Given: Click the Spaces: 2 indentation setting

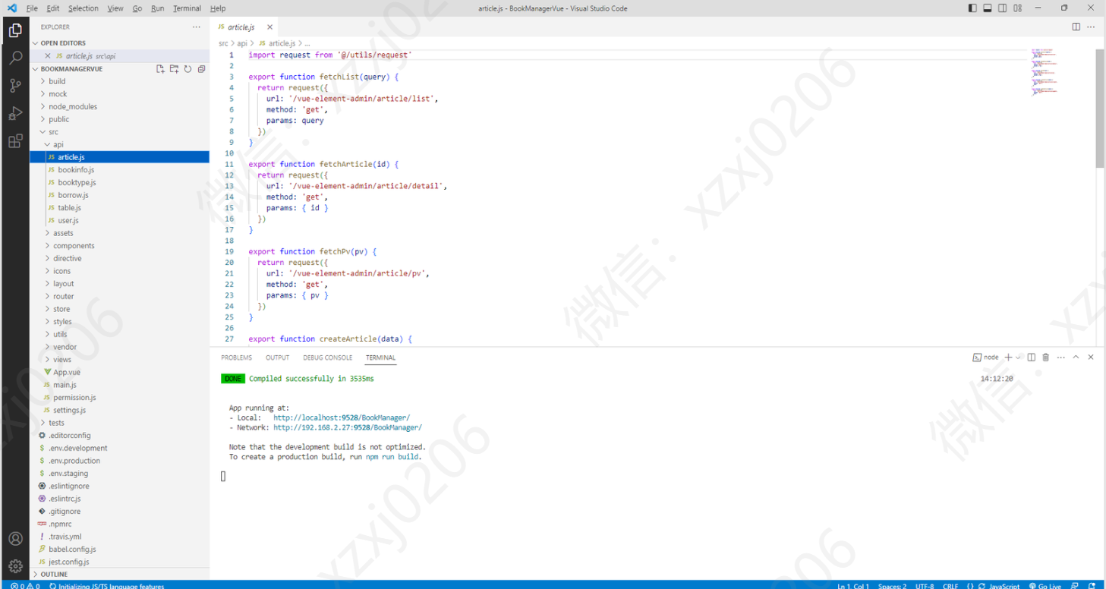Looking at the screenshot, I should tap(892, 585).
